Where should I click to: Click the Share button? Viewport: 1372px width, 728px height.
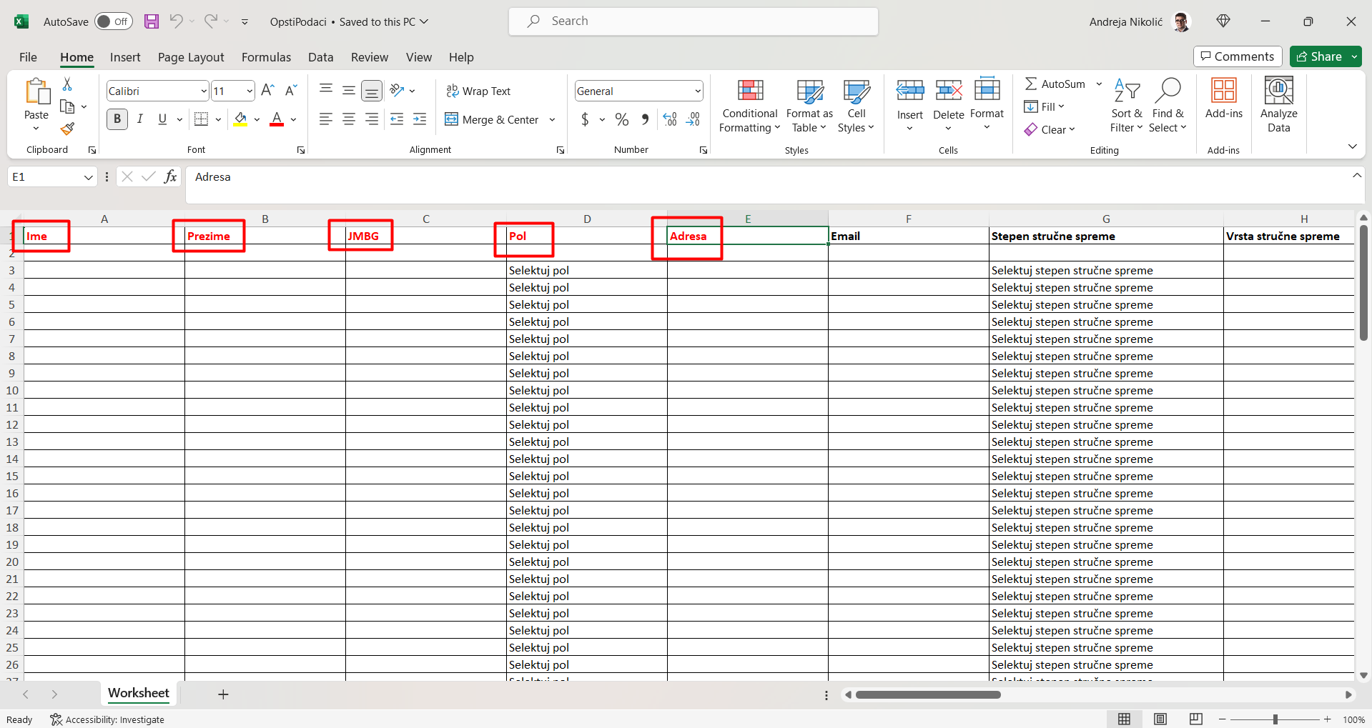point(1319,56)
